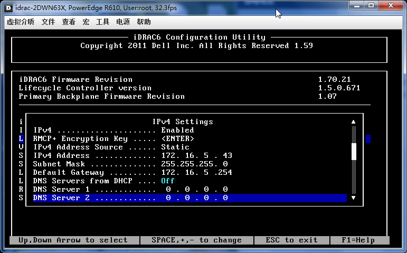The image size is (407, 253).
Task: Click the DNS Server 2 address value
Action: (197, 198)
